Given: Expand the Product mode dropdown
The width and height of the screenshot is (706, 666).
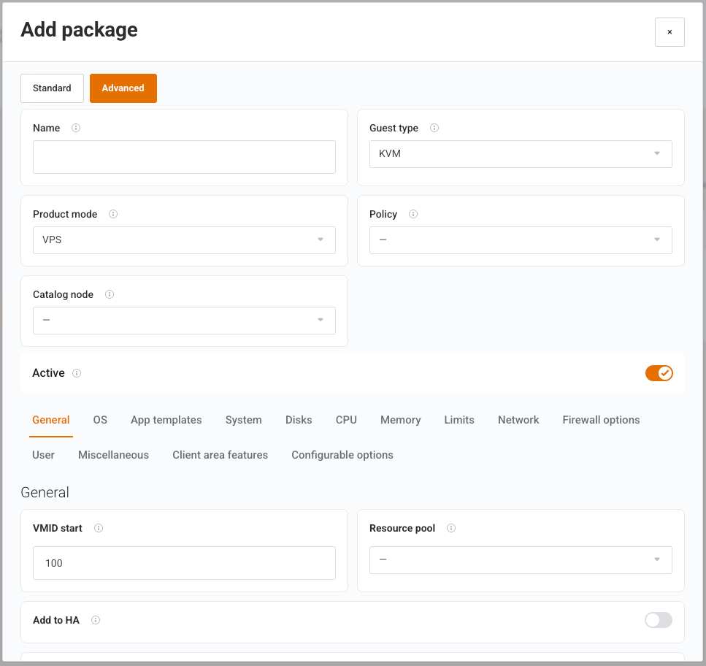Looking at the screenshot, I should tap(184, 240).
